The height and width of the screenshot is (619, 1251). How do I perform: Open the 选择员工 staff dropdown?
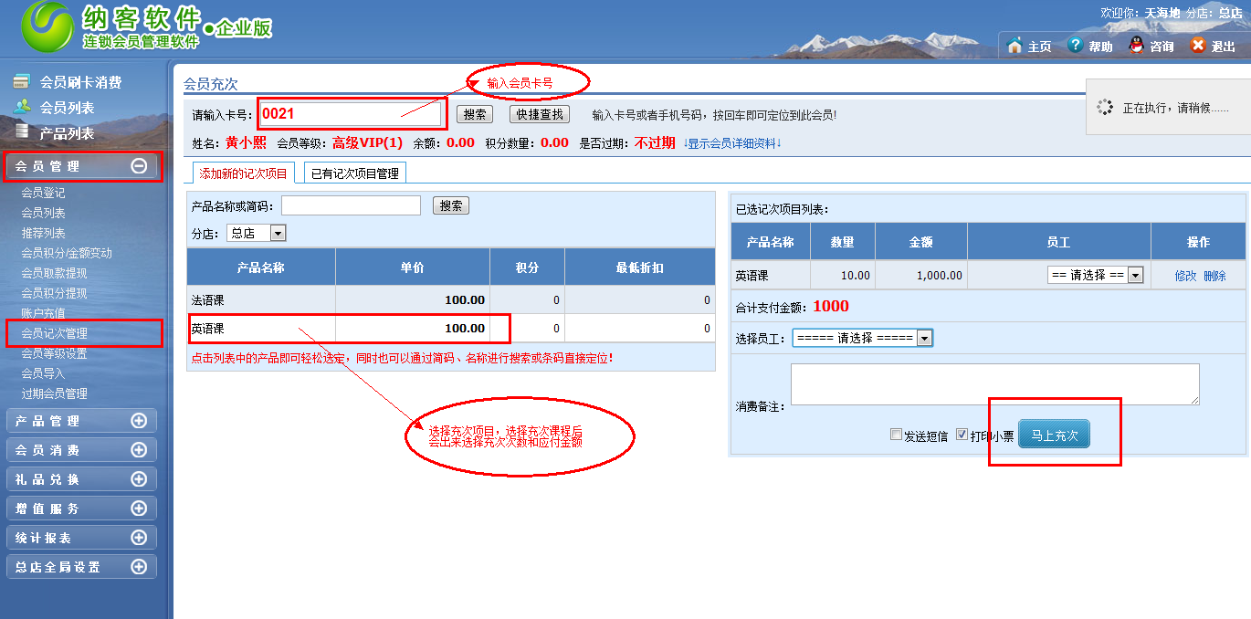click(x=924, y=339)
